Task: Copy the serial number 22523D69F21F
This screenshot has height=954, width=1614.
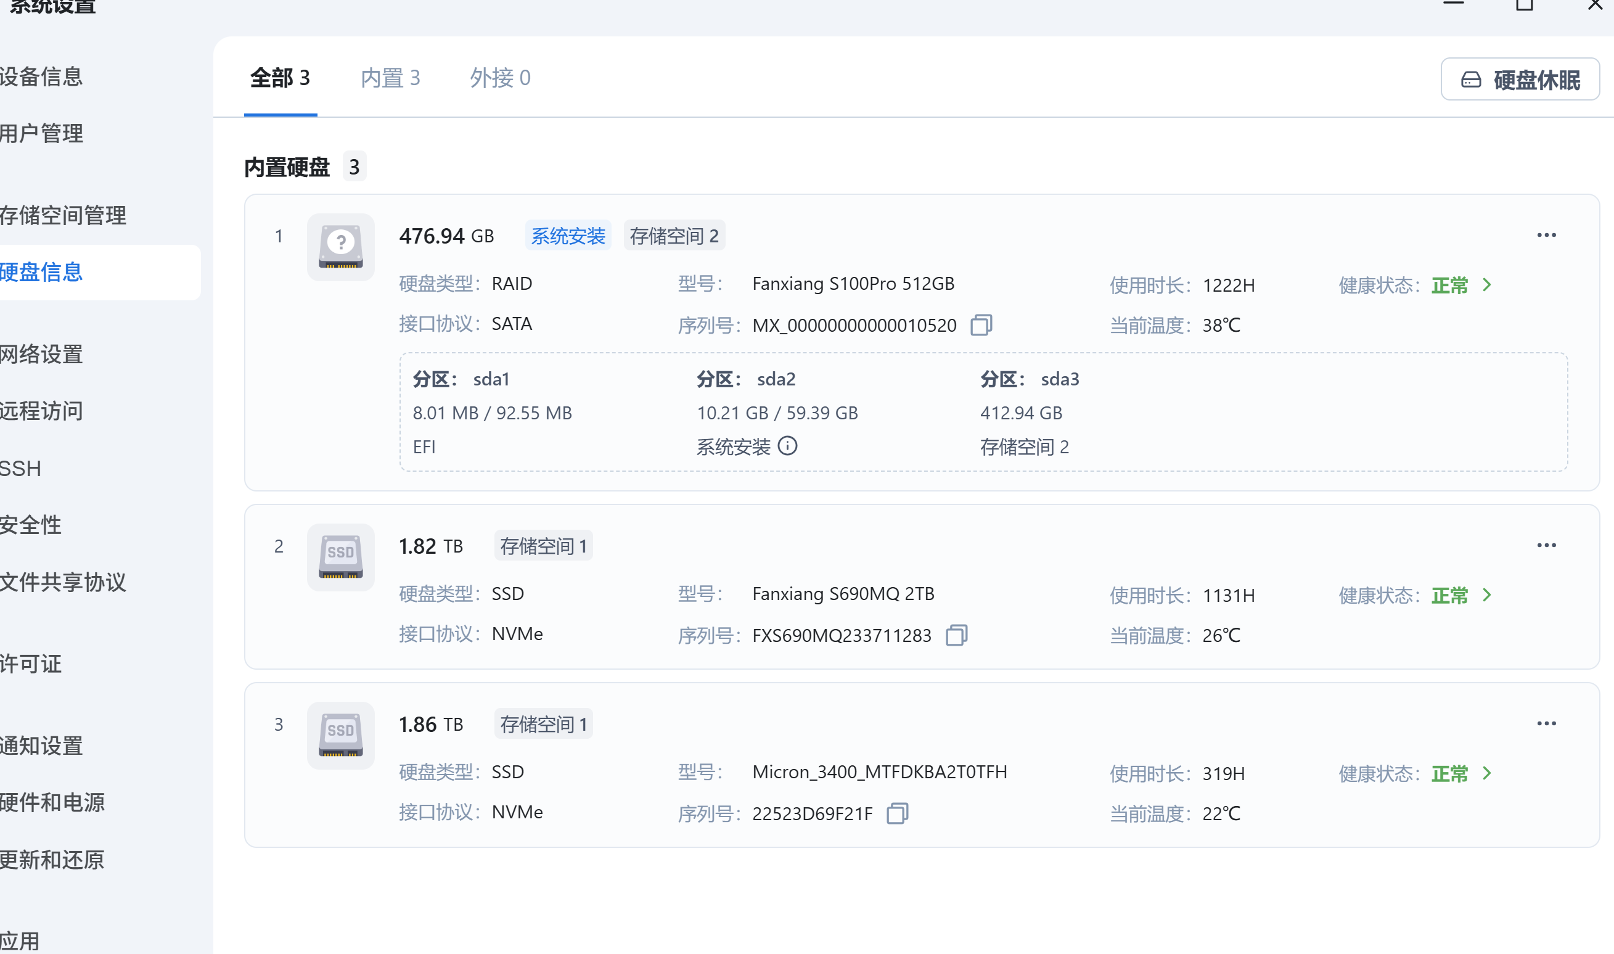Action: (898, 813)
